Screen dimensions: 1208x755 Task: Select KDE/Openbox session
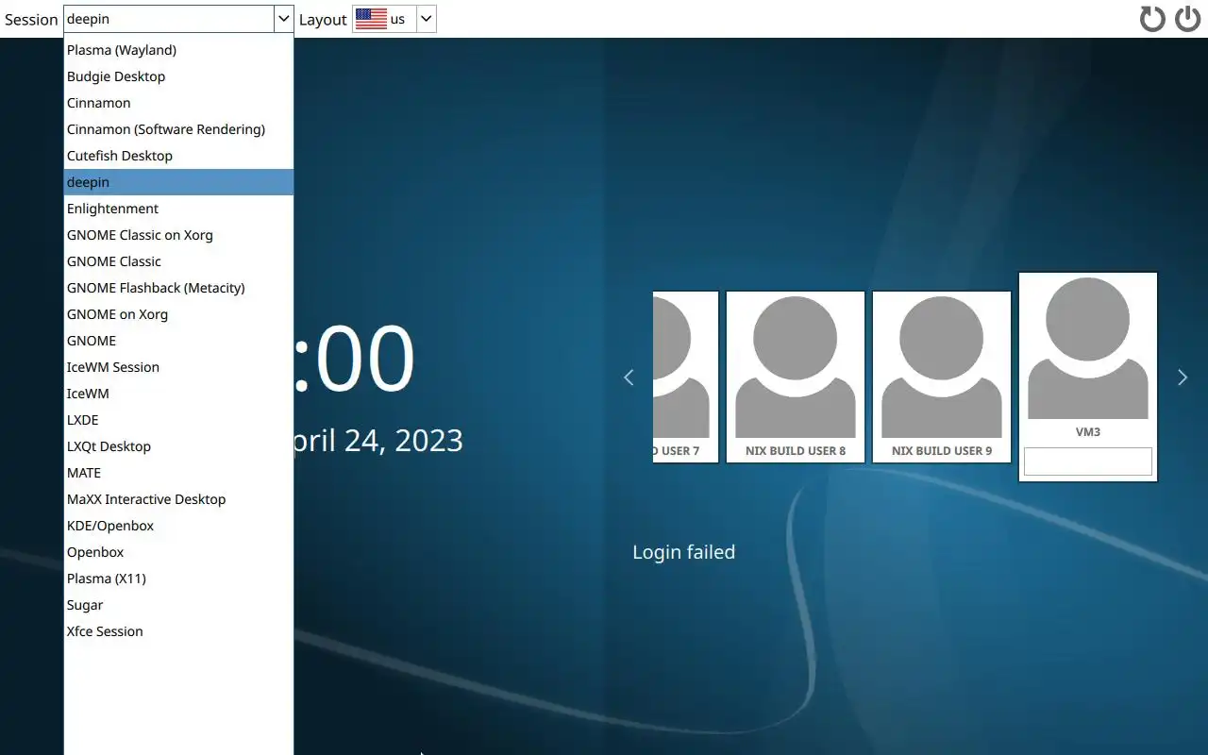point(178,526)
